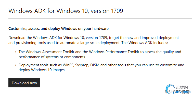
Task: Click the Windows ADK version 1709 heading
Action: (x=66, y=11)
